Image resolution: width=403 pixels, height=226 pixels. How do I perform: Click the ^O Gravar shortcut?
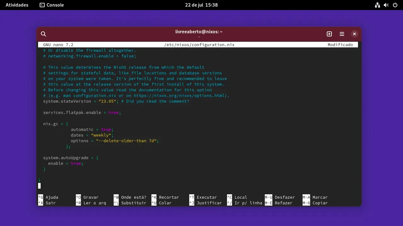point(87,197)
